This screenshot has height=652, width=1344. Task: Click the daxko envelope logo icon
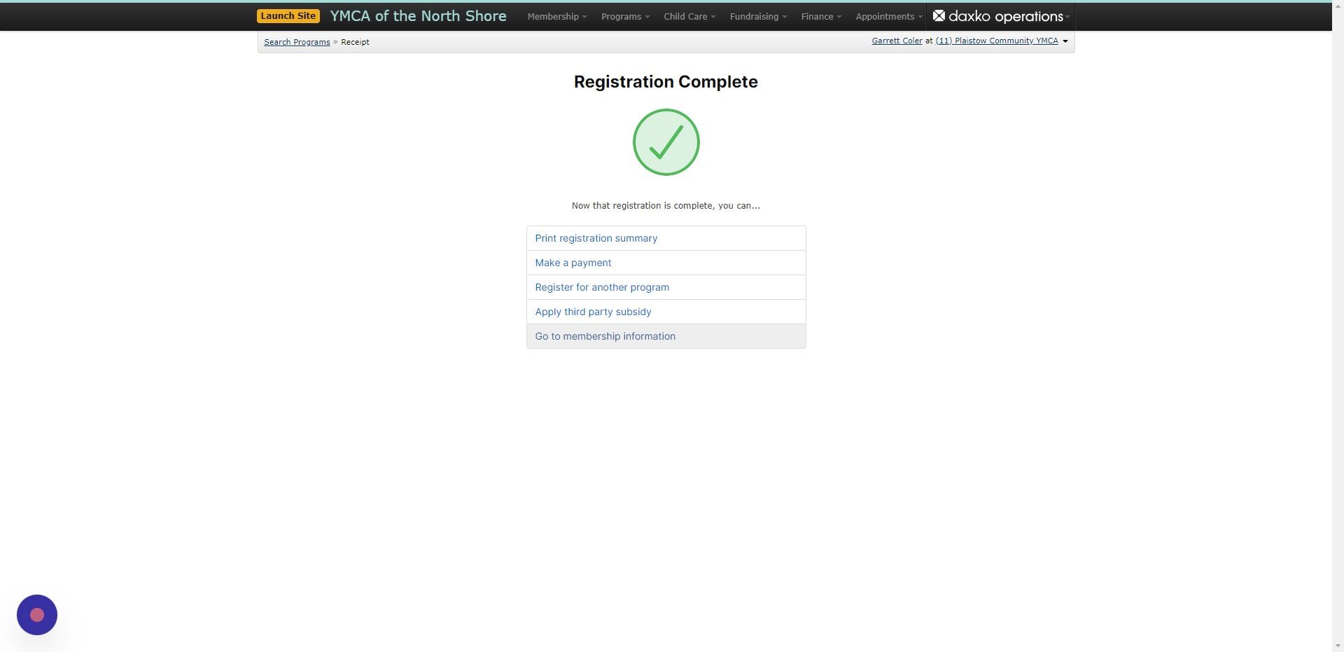point(939,16)
